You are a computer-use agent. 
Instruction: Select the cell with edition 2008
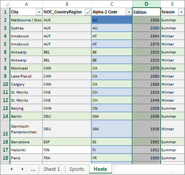pyautogui.click(x=146, y=108)
